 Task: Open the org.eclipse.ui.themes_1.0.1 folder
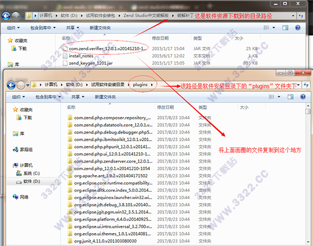tap(109, 234)
